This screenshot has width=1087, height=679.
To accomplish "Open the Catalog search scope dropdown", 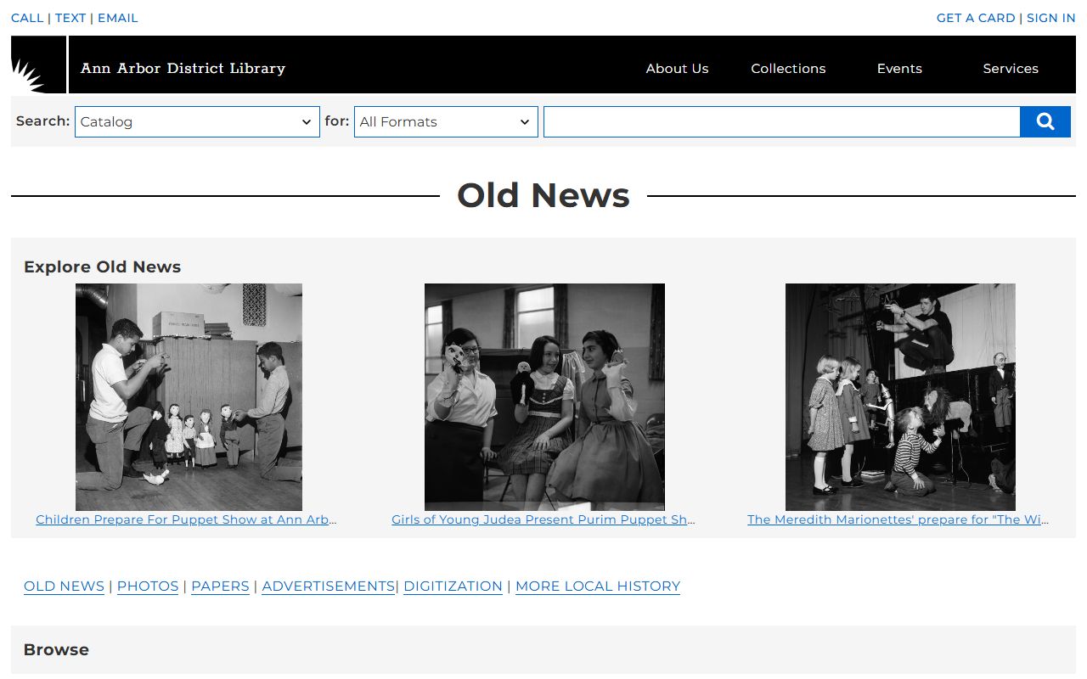I will coord(197,121).
